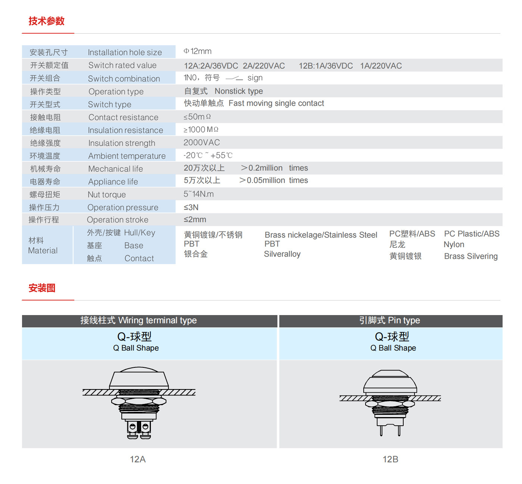This screenshot has width=522, height=484.
Task: Click the ≤50mΩ value
Action: (197, 117)
